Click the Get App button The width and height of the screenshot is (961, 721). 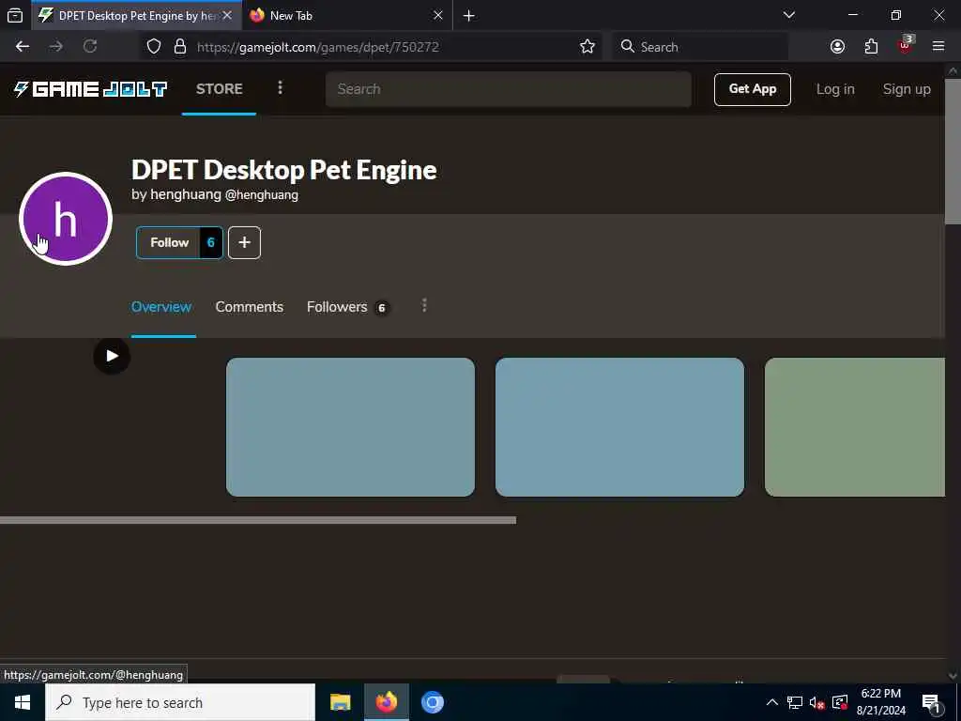click(752, 89)
